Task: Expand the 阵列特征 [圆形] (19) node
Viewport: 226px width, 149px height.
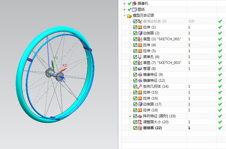Action: pyautogui.click(x=130, y=116)
